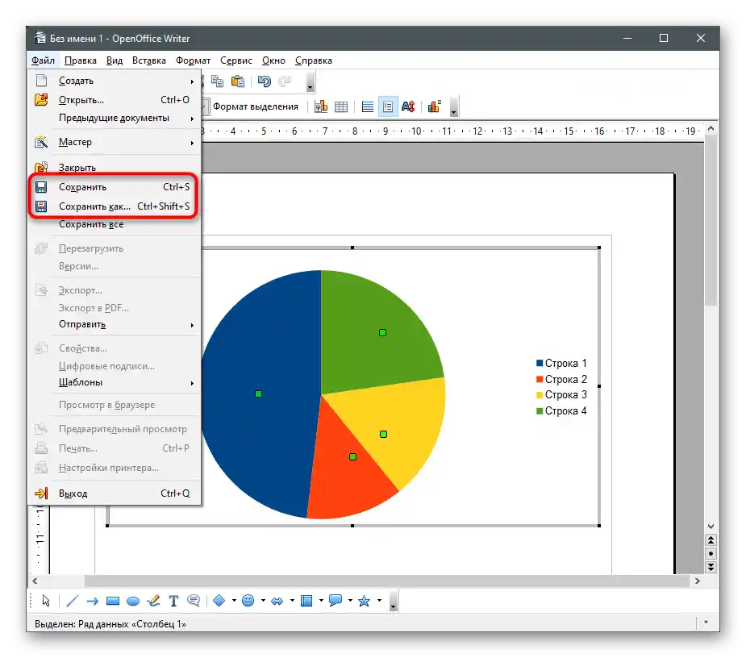Select the Callouts speech bubble tool
Image resolution: width=746 pixels, height=658 pixels.
click(x=194, y=601)
